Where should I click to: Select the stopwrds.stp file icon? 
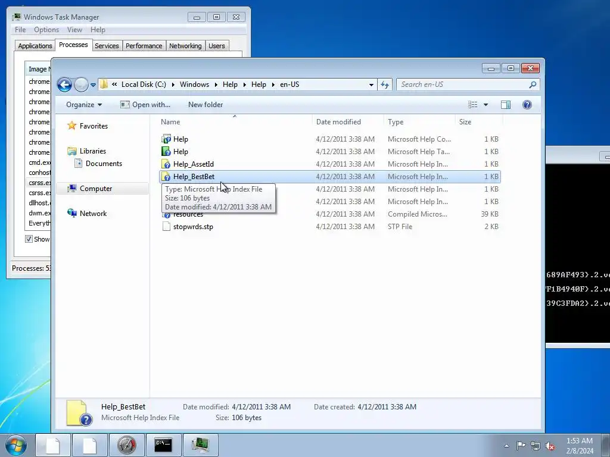(x=166, y=227)
